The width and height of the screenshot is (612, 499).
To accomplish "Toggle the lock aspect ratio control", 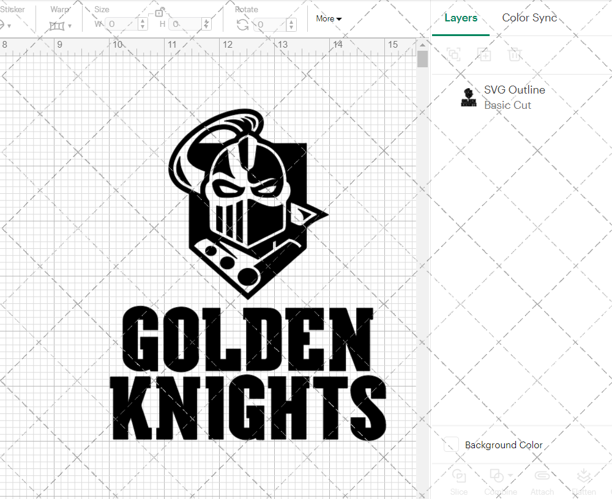I will pyautogui.click(x=159, y=12).
